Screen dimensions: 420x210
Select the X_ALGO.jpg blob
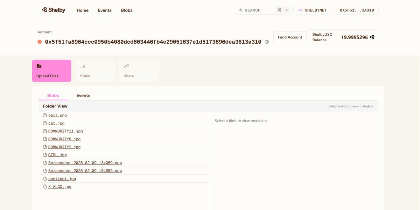pos(60,187)
